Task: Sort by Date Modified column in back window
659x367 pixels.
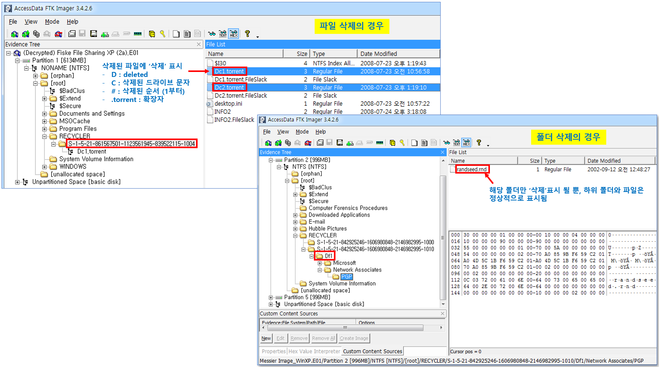Action: click(x=398, y=54)
